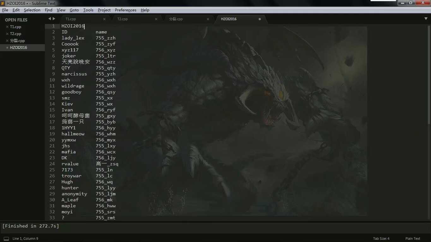This screenshot has height=242, width=431.
Task: Click the HZOI2016 text on line 1
Action: pos(73,26)
